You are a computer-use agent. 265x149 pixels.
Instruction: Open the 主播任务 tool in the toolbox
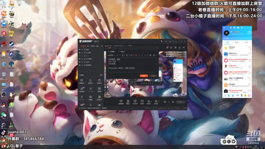point(99,81)
